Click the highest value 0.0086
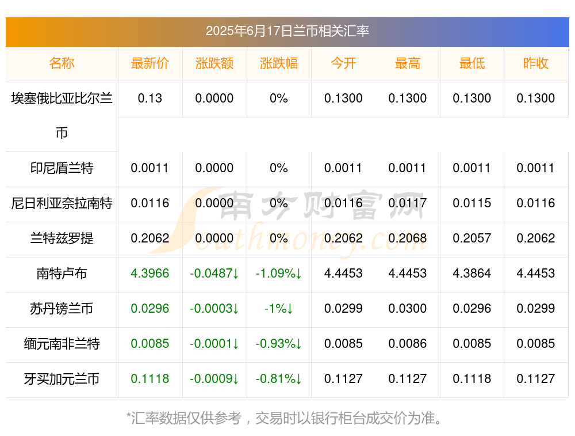Screen dimensions: 575x436 coord(408,344)
